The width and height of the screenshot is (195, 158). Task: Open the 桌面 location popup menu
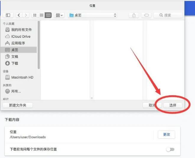tap(92, 15)
